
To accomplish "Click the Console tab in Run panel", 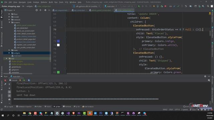I will click(x=13, y=80).
